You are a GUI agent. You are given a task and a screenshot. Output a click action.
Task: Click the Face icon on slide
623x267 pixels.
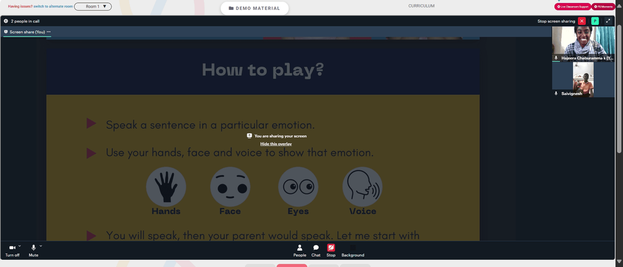pyautogui.click(x=230, y=187)
